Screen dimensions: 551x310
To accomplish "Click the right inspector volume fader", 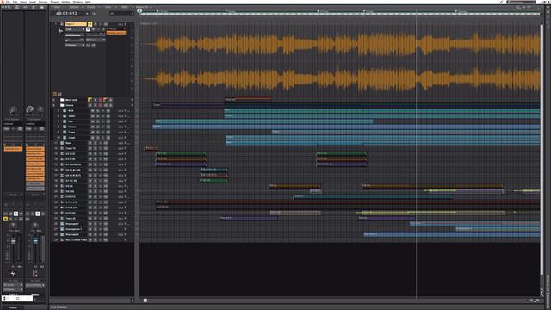I will coord(35,241).
